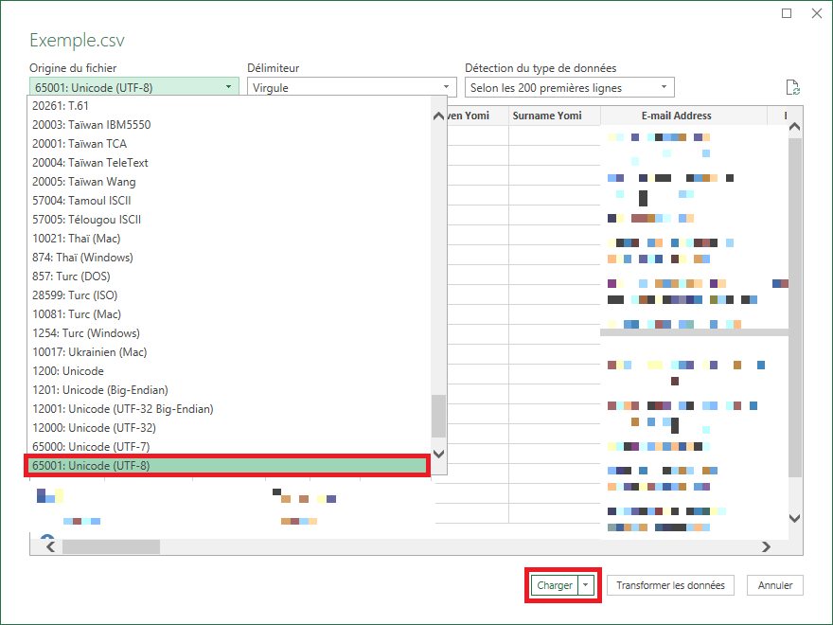Click the refresh preview file icon
The image size is (833, 625).
(x=792, y=88)
